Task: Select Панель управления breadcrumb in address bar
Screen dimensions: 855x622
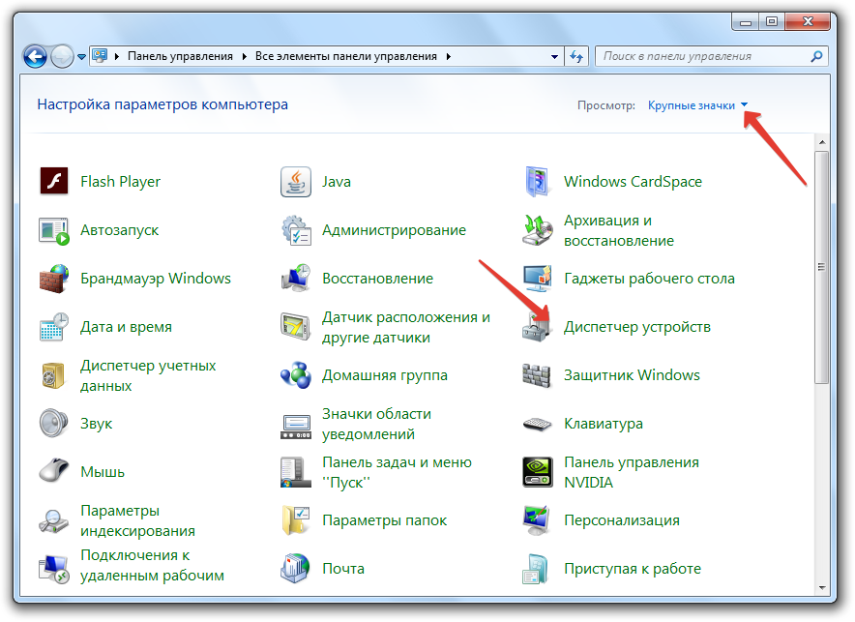Action: [x=179, y=57]
